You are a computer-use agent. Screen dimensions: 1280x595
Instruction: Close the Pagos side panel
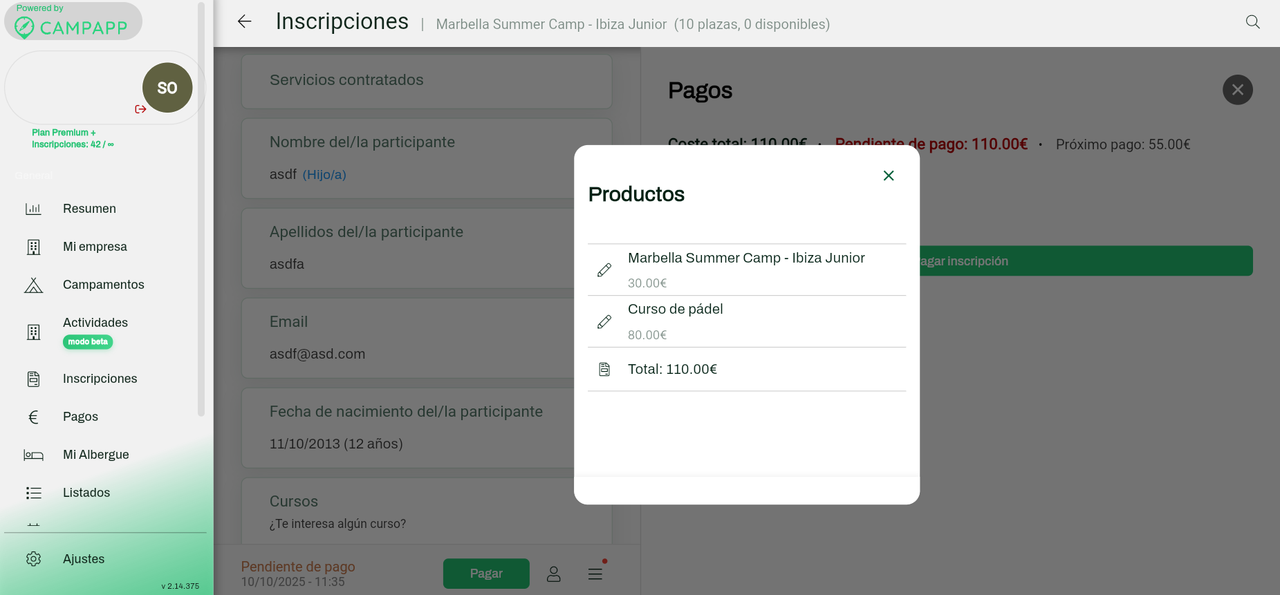[x=1237, y=90]
